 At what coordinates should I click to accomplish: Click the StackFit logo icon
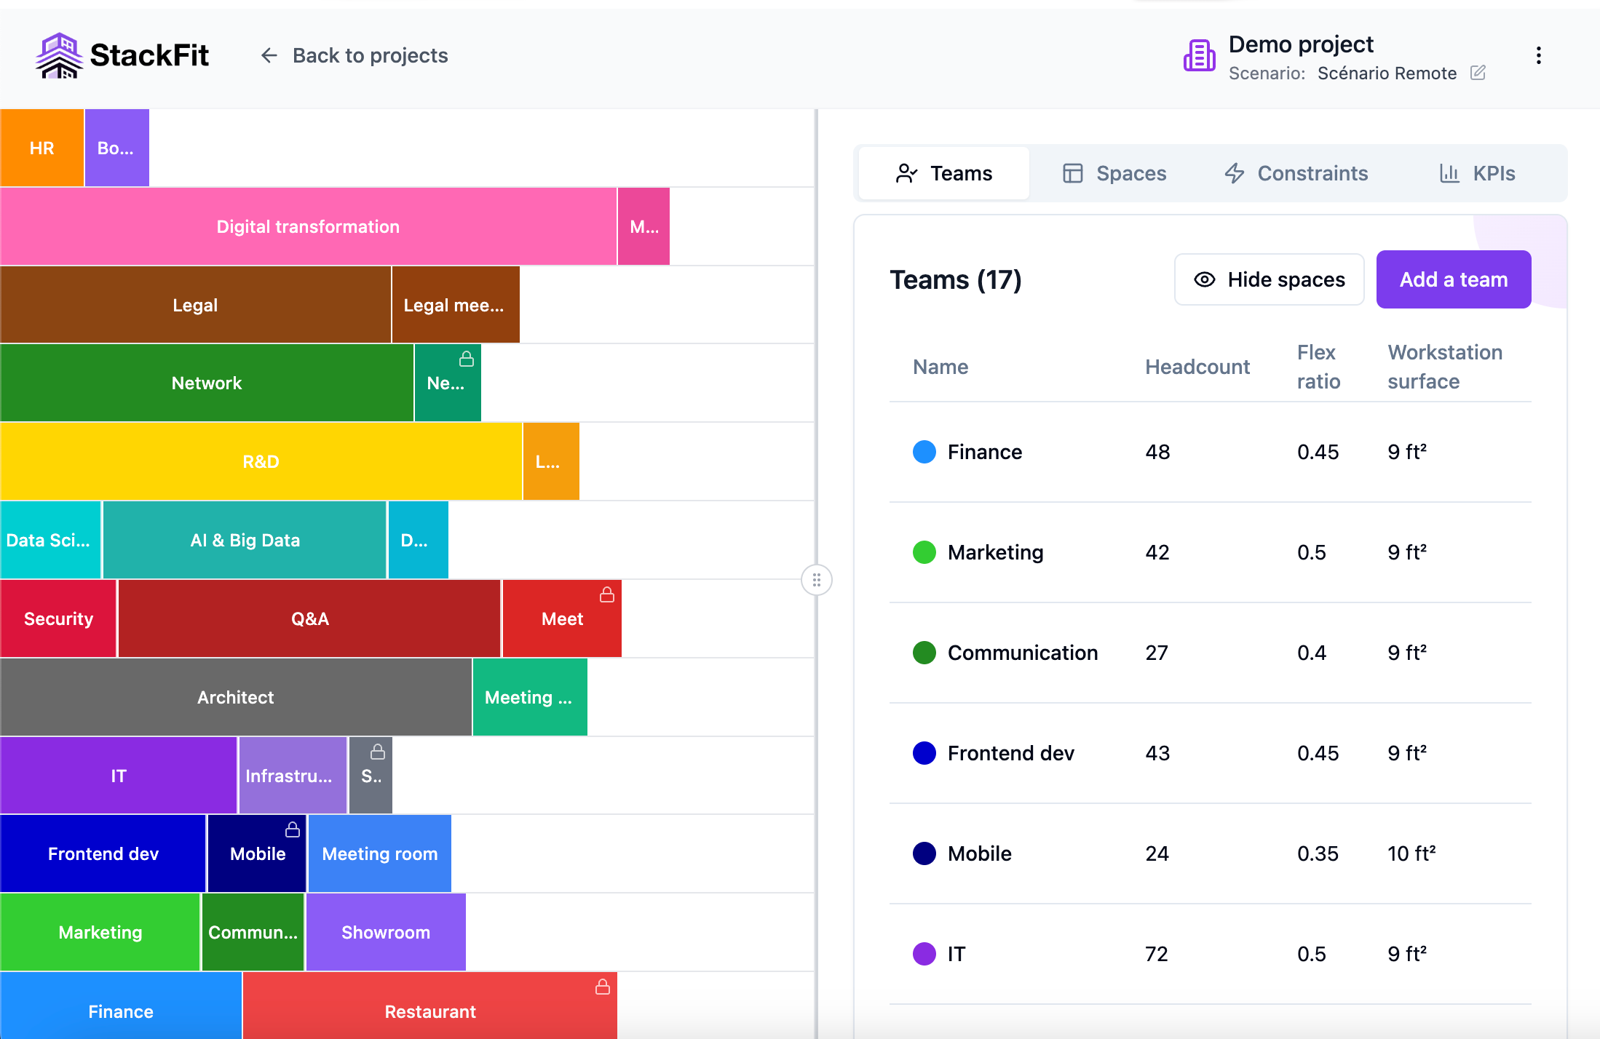59,55
